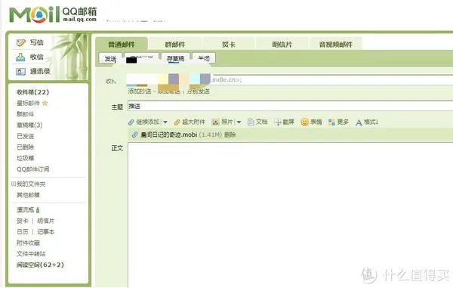This screenshot has width=453, height=288.
Task: Switch to the 群邮件 tab
Action: [175, 45]
